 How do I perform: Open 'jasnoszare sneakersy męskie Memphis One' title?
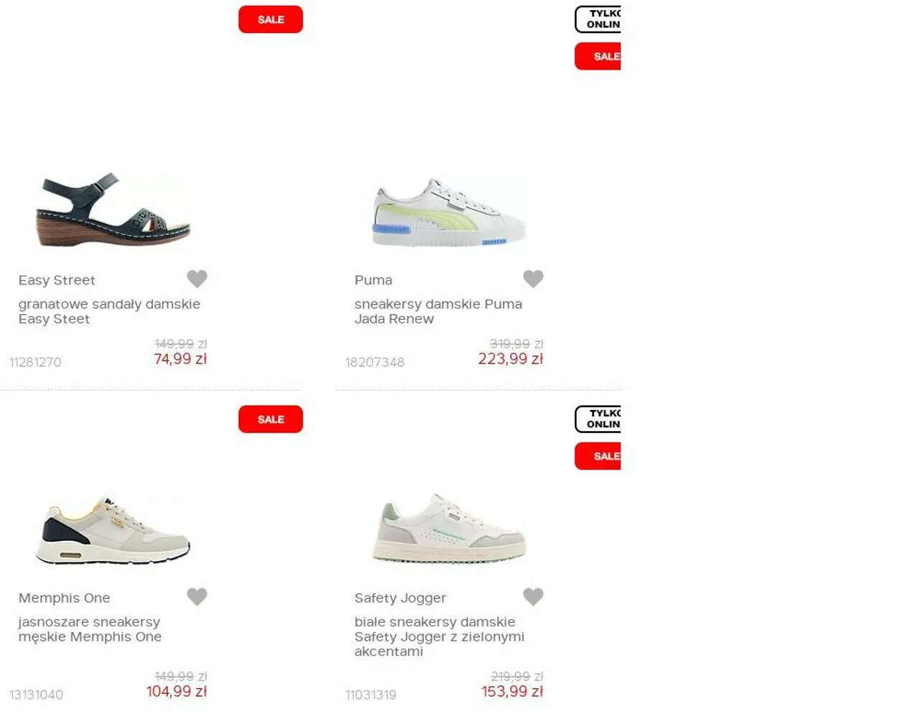[90, 629]
